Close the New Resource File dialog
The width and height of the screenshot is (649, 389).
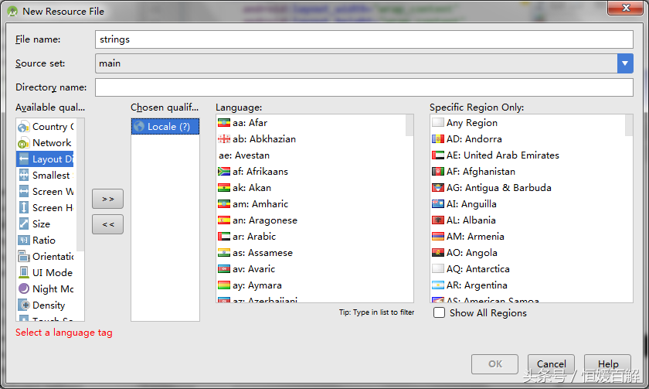point(626,8)
